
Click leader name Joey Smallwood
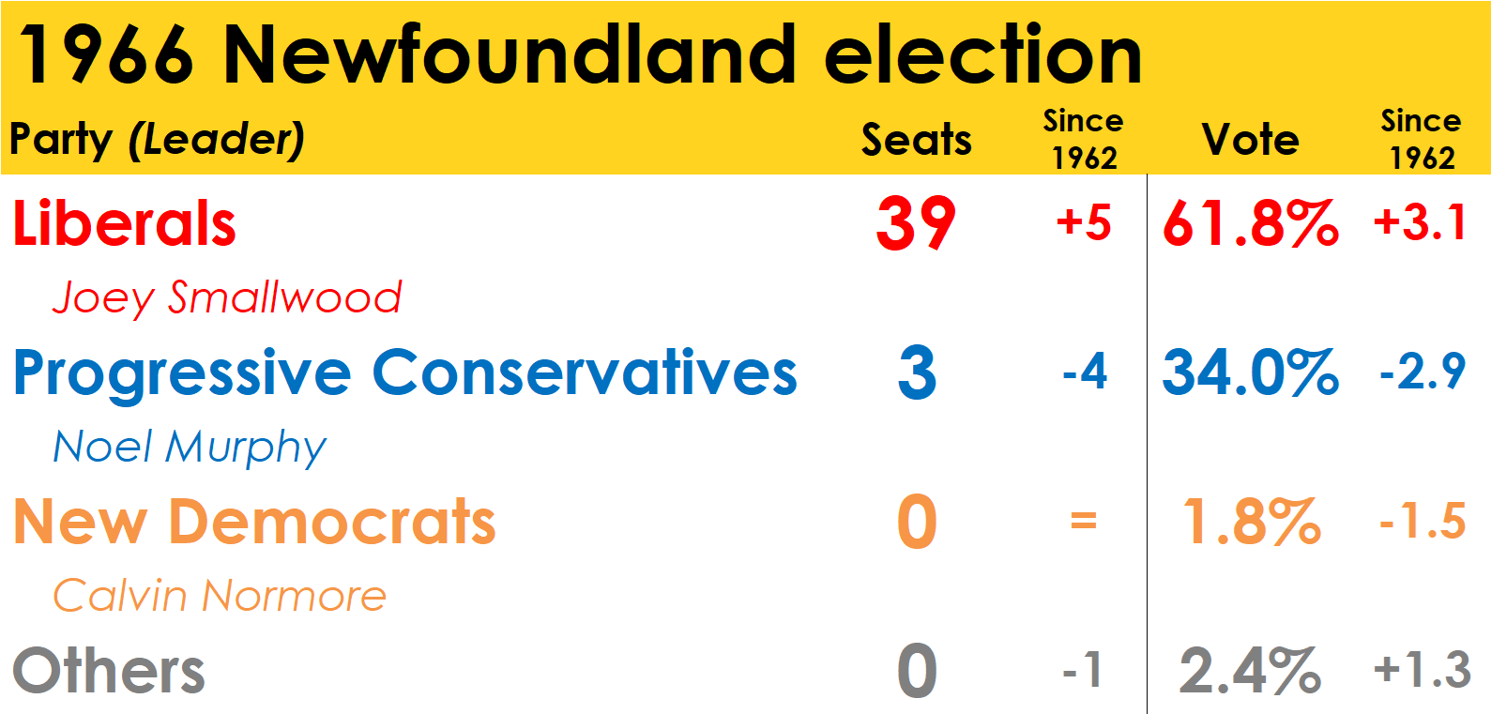point(227,298)
